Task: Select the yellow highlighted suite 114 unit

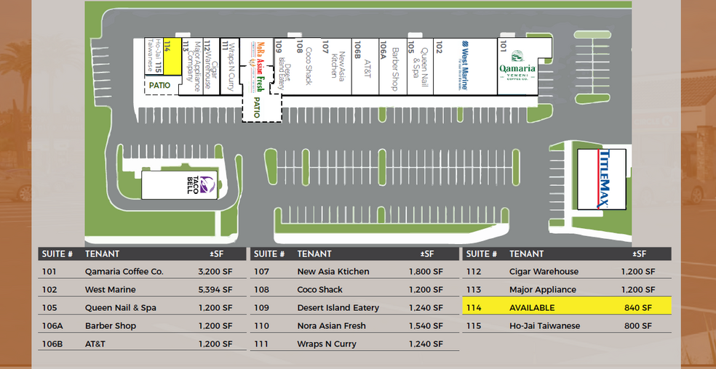Action: click(x=172, y=55)
